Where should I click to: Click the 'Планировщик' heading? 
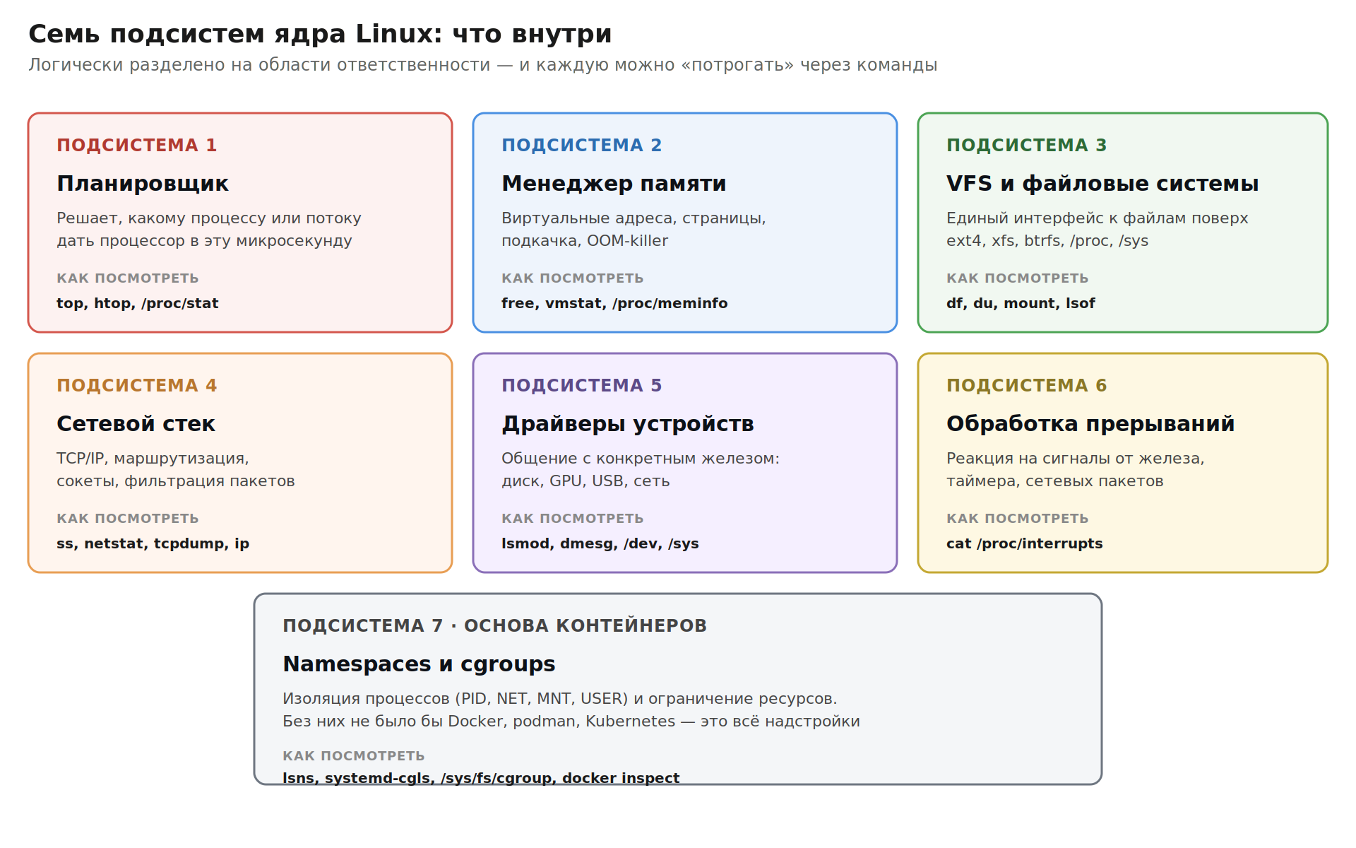(143, 184)
